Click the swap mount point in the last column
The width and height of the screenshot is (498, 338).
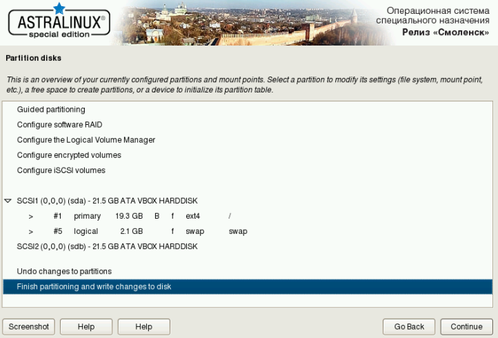pos(238,231)
